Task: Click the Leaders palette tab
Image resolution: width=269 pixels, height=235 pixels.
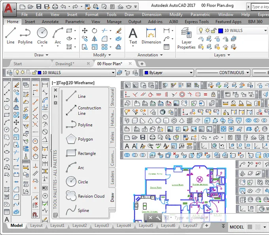Action: pyautogui.click(x=112, y=177)
